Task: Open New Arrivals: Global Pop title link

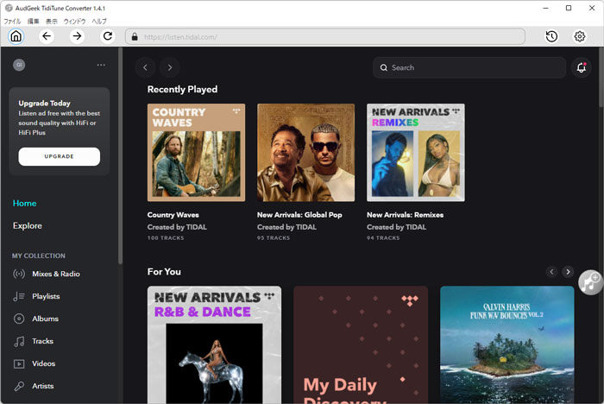Action: pyautogui.click(x=299, y=215)
